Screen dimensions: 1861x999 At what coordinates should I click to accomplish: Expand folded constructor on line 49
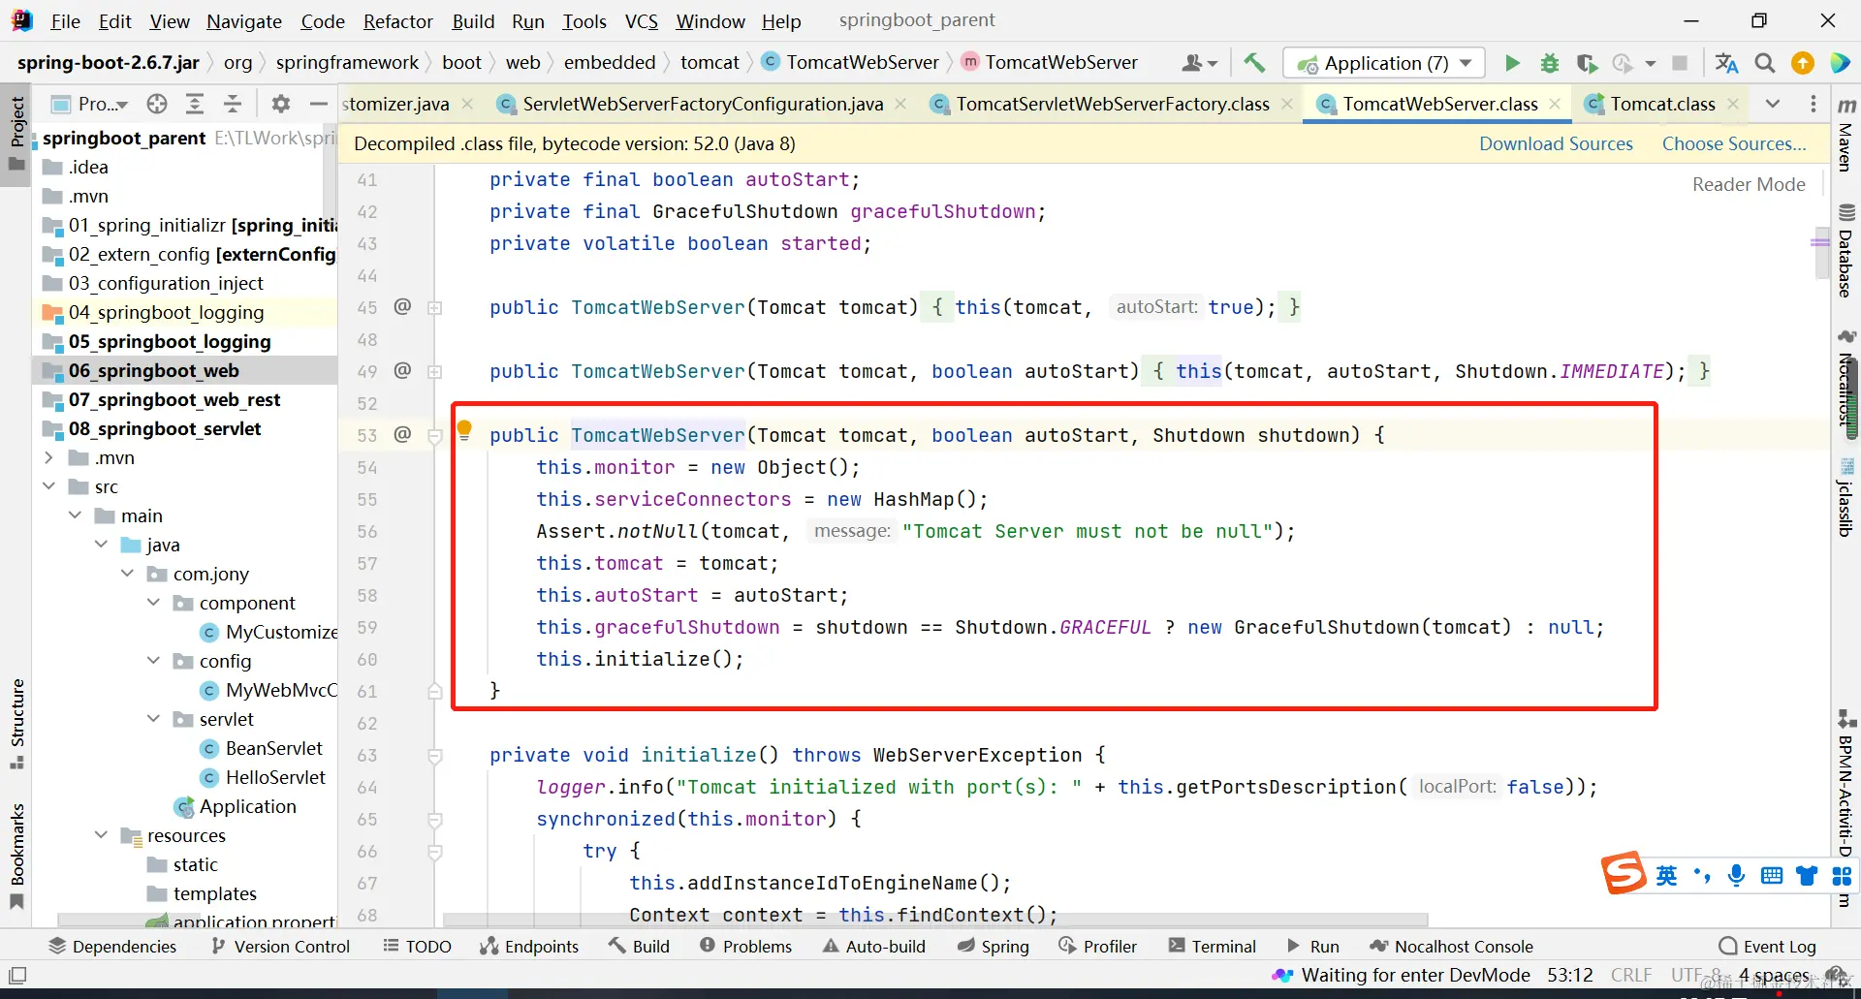pos(435,372)
